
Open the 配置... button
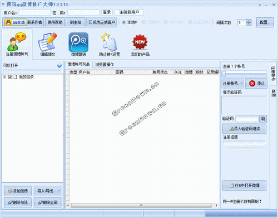click(x=265, y=22)
